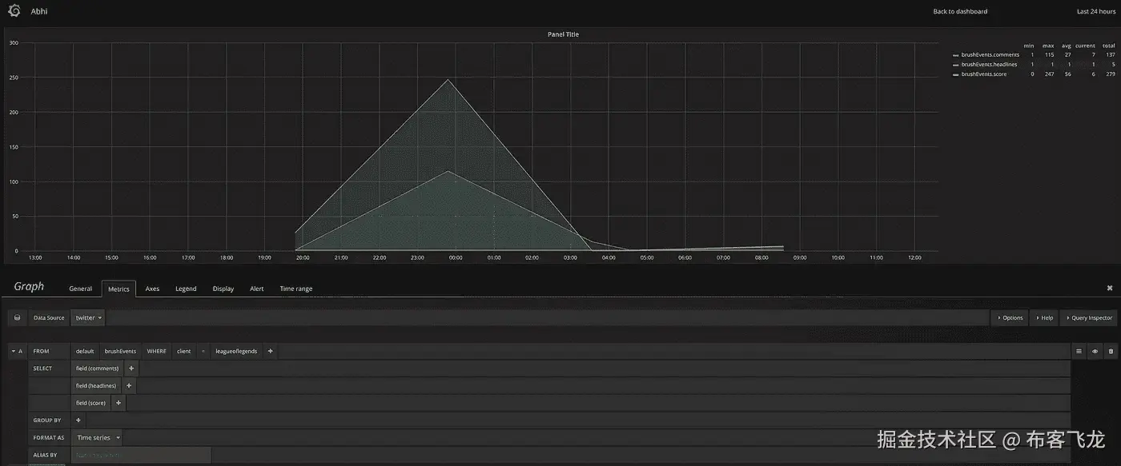Edit the field (comments) select part
The image size is (1121, 466).
click(98, 368)
